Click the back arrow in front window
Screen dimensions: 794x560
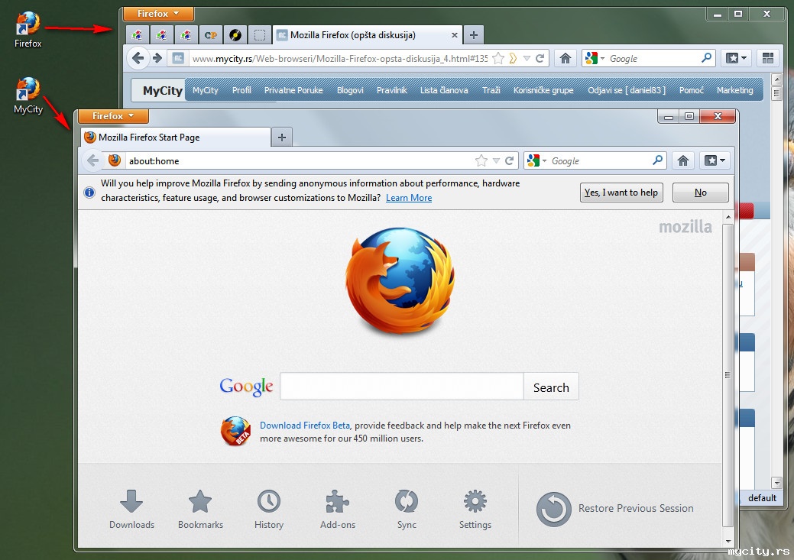pyautogui.click(x=92, y=160)
